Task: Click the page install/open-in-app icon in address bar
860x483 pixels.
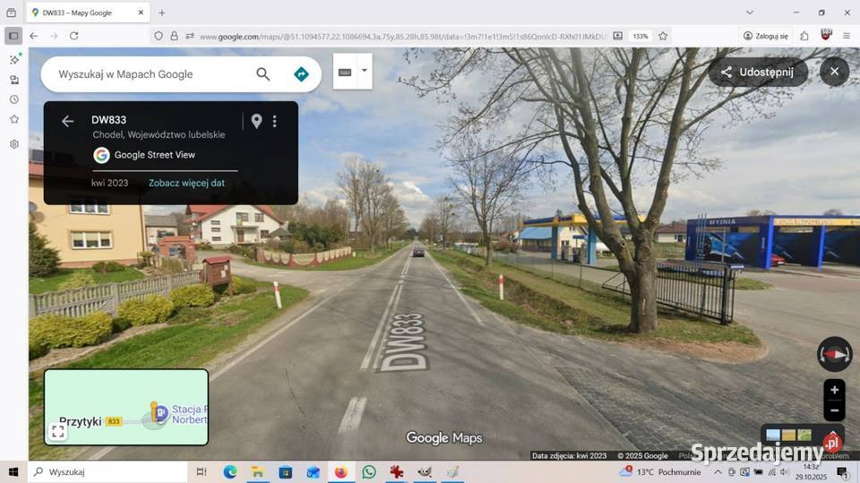Action: (x=617, y=36)
